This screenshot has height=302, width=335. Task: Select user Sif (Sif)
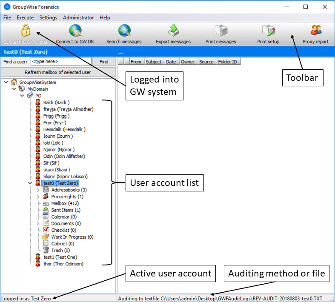pyautogui.click(x=51, y=163)
